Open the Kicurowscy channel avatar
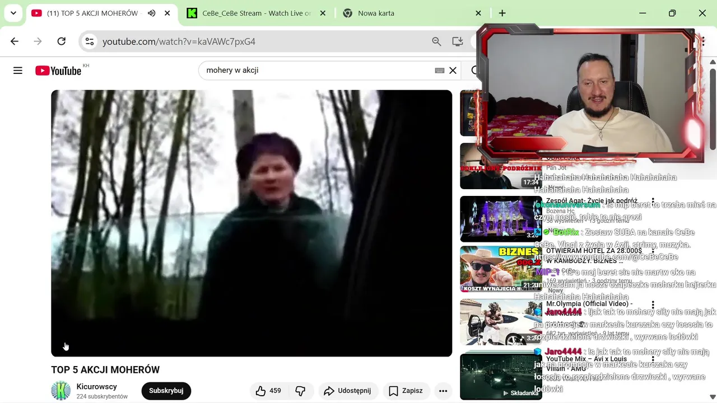The width and height of the screenshot is (717, 403). click(60, 391)
